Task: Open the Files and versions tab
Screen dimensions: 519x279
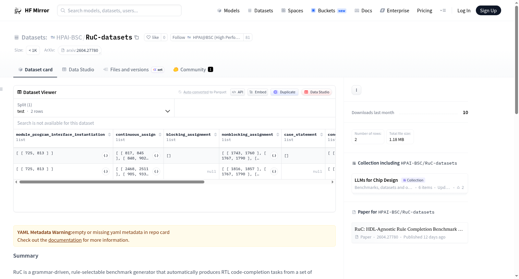Action: pyautogui.click(x=134, y=70)
